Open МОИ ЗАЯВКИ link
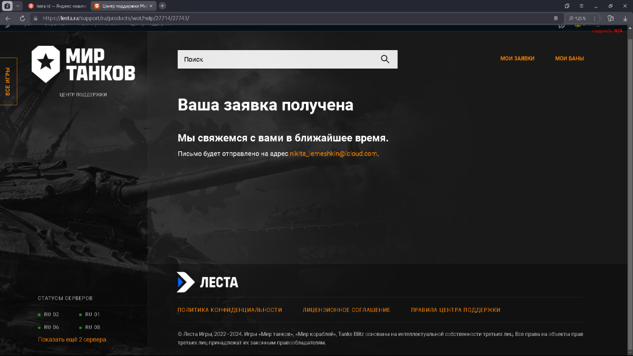Viewport: 633px width, 356px height. [x=517, y=59]
